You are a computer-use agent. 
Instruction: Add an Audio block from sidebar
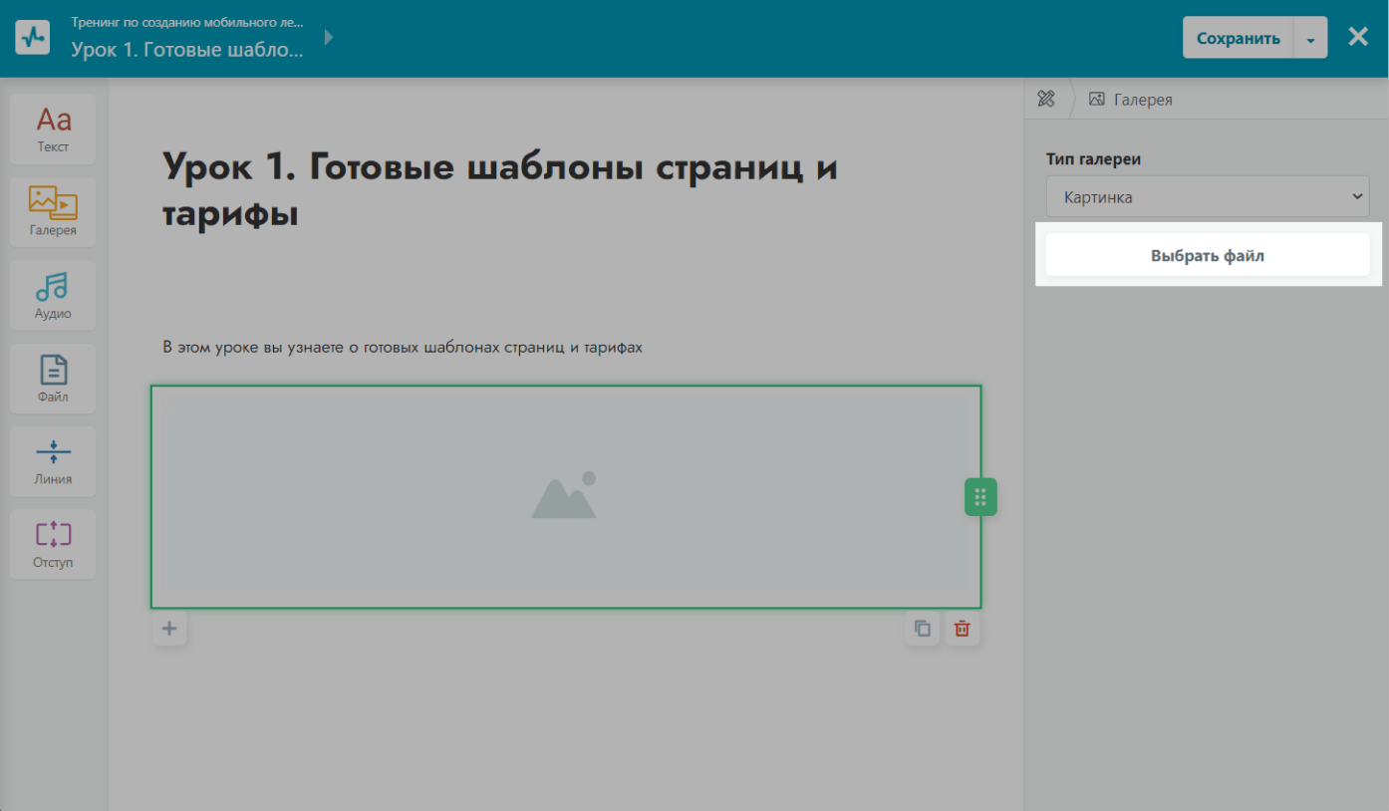[53, 295]
